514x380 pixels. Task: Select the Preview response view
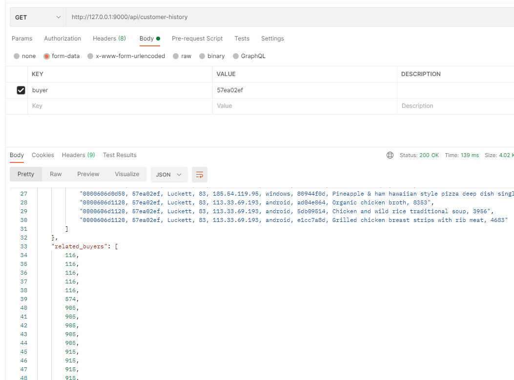click(88, 174)
